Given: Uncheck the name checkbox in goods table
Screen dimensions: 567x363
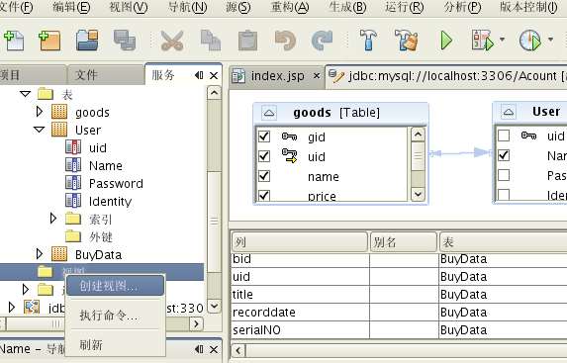Looking at the screenshot, I should tap(264, 176).
